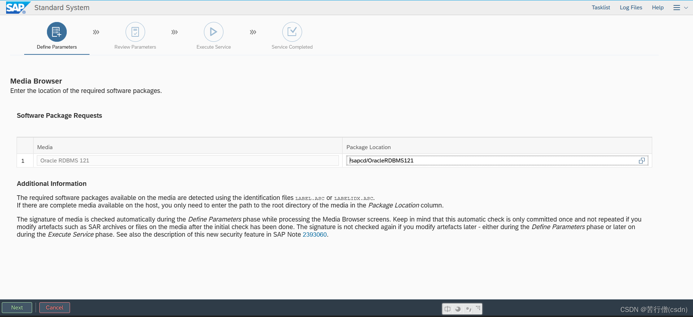Click the Next button

[17, 308]
